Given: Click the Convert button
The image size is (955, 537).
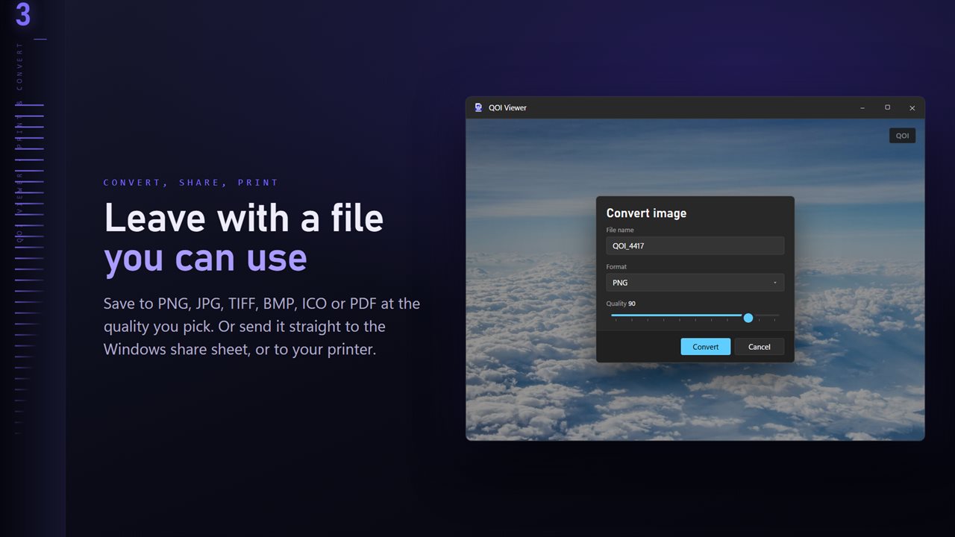Looking at the screenshot, I should coord(705,346).
